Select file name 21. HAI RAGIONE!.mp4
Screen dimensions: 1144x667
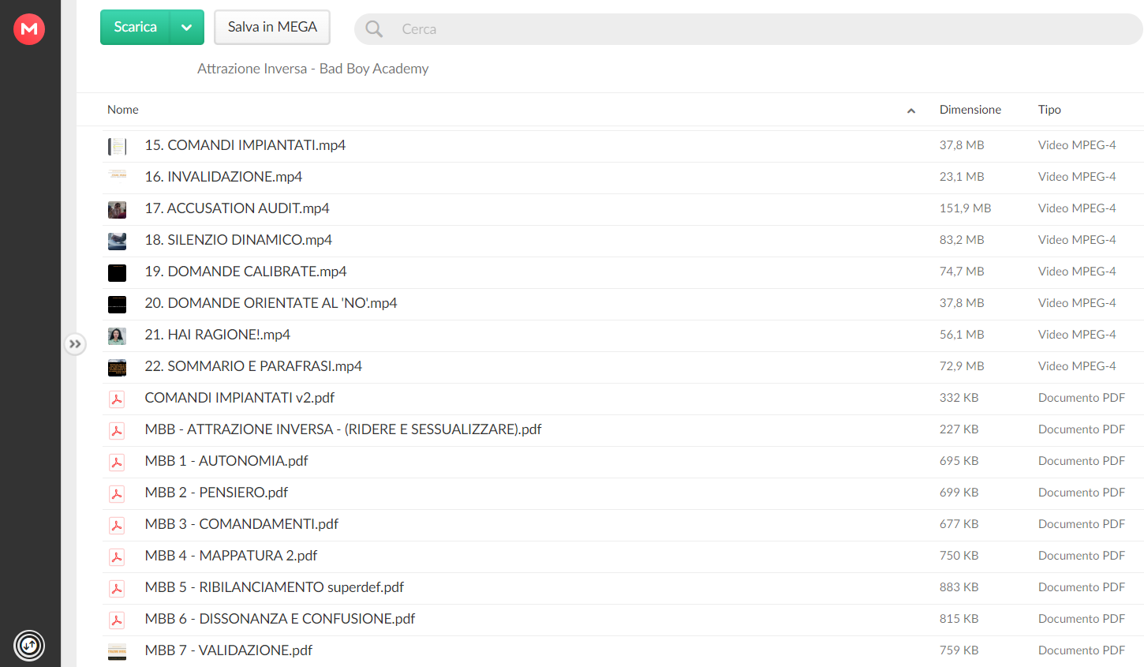tap(218, 335)
